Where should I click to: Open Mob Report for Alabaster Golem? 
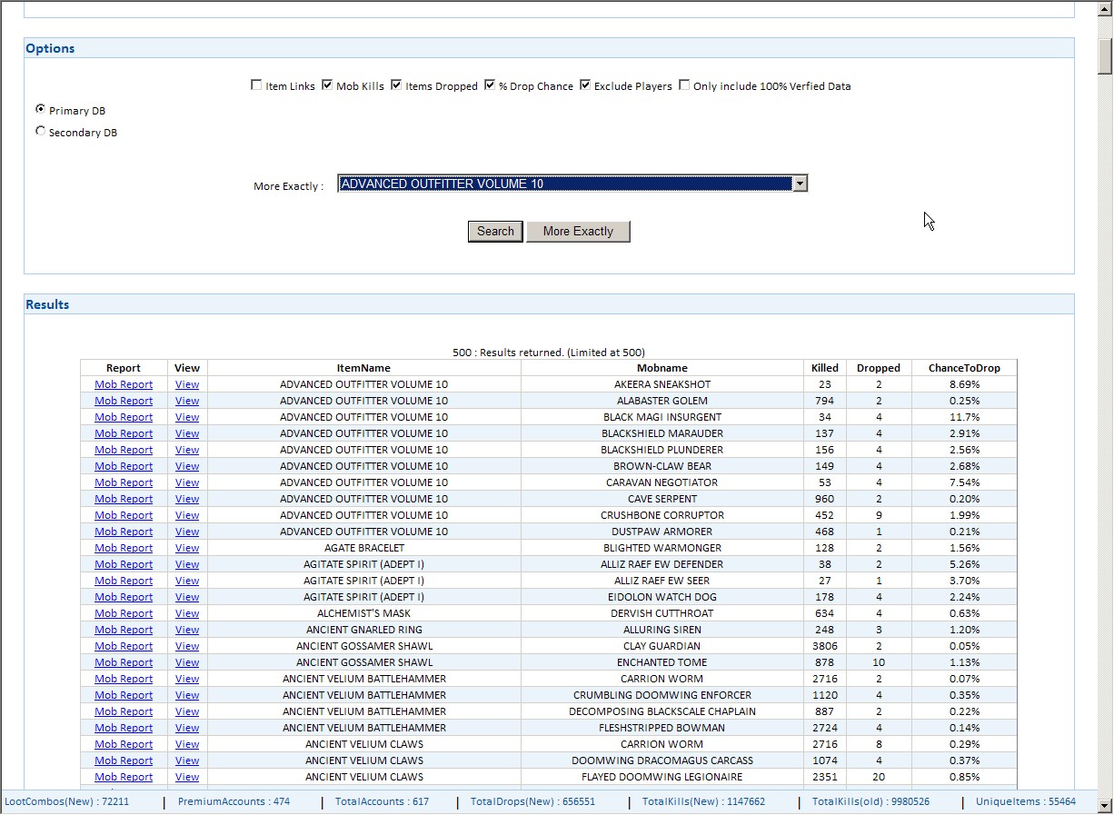click(x=124, y=401)
